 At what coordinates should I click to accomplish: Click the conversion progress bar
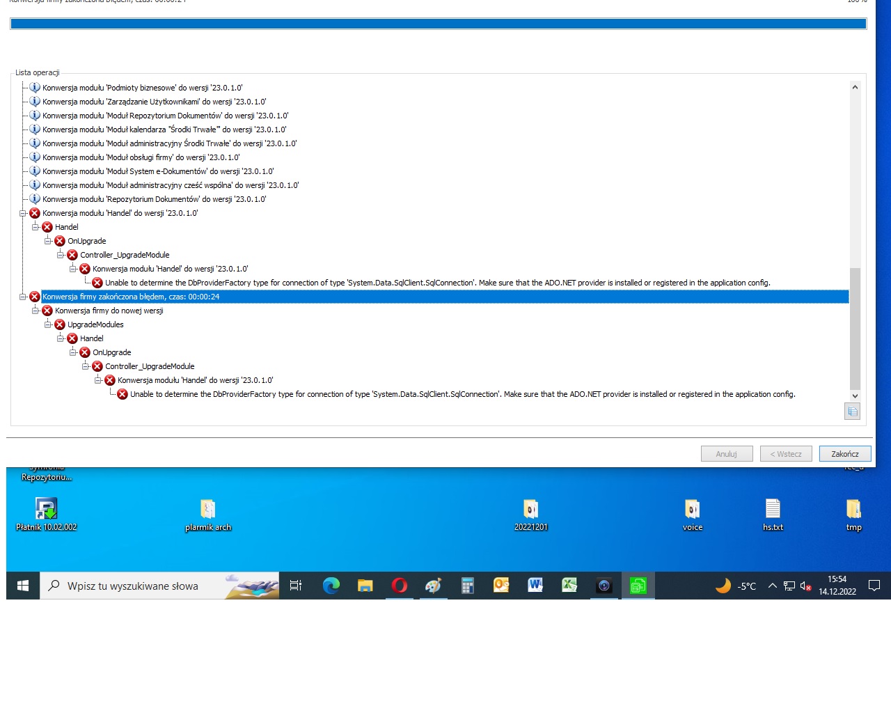point(438,24)
